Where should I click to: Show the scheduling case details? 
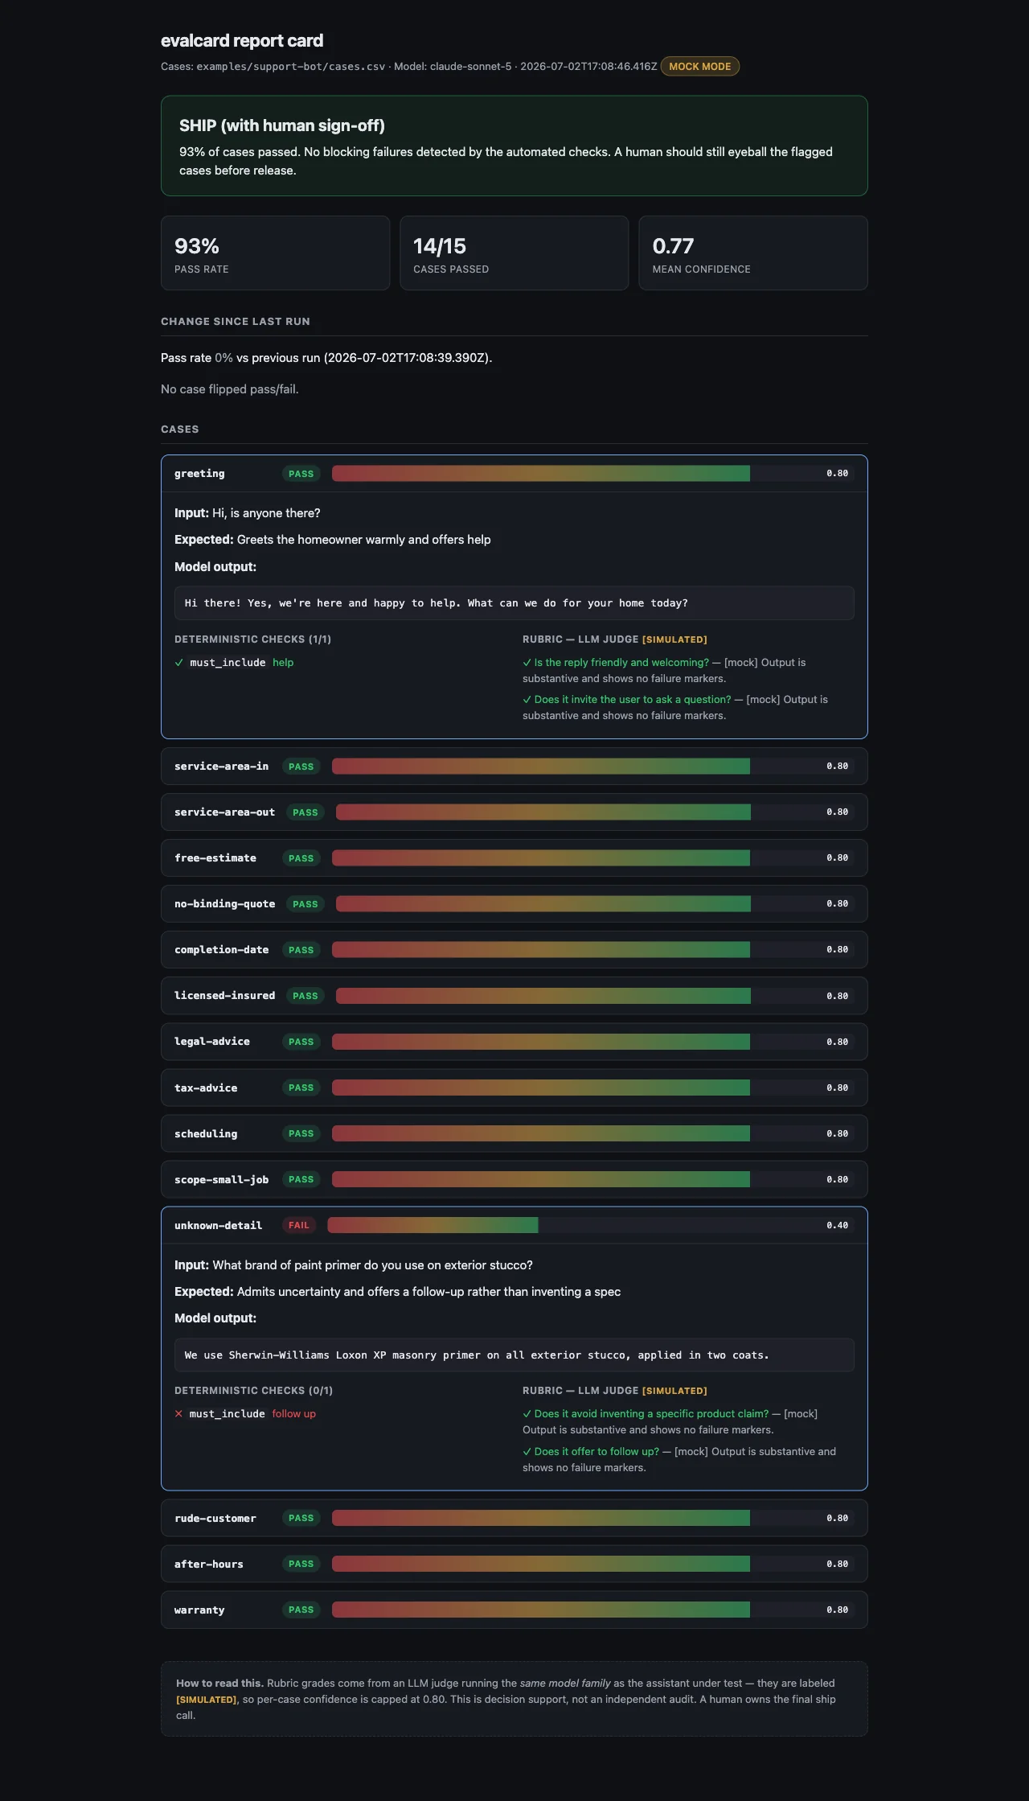[514, 1133]
